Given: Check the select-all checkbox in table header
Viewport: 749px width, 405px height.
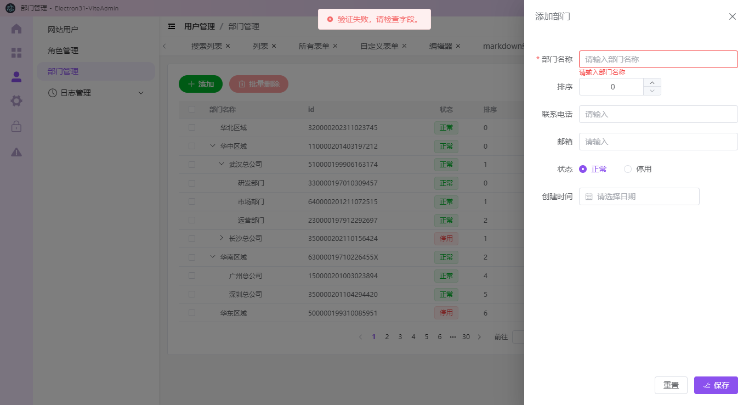Looking at the screenshot, I should (191, 109).
